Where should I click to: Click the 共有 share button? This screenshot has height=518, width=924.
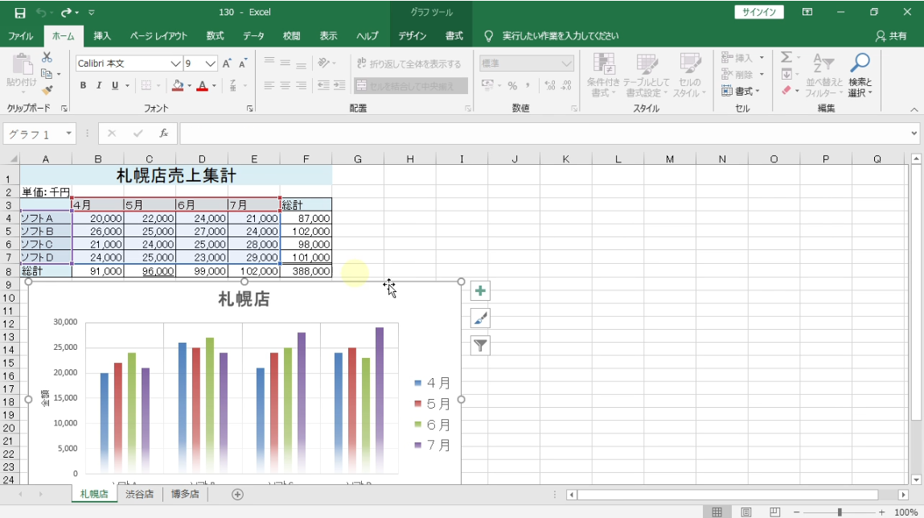[x=891, y=36]
